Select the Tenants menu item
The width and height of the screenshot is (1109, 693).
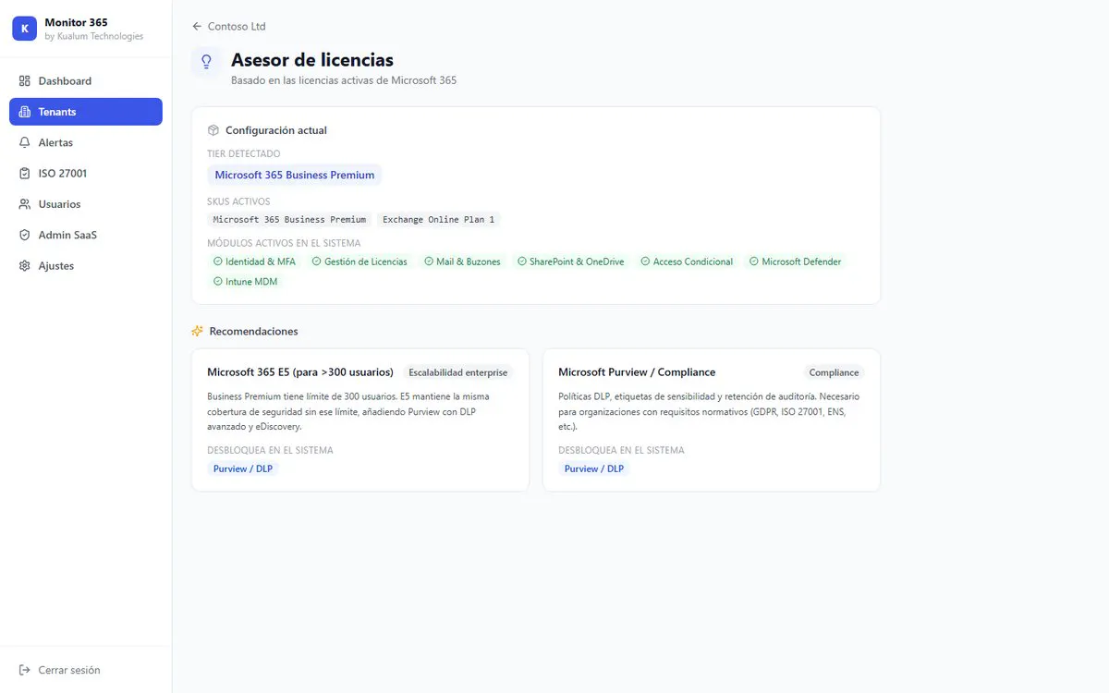(x=86, y=112)
